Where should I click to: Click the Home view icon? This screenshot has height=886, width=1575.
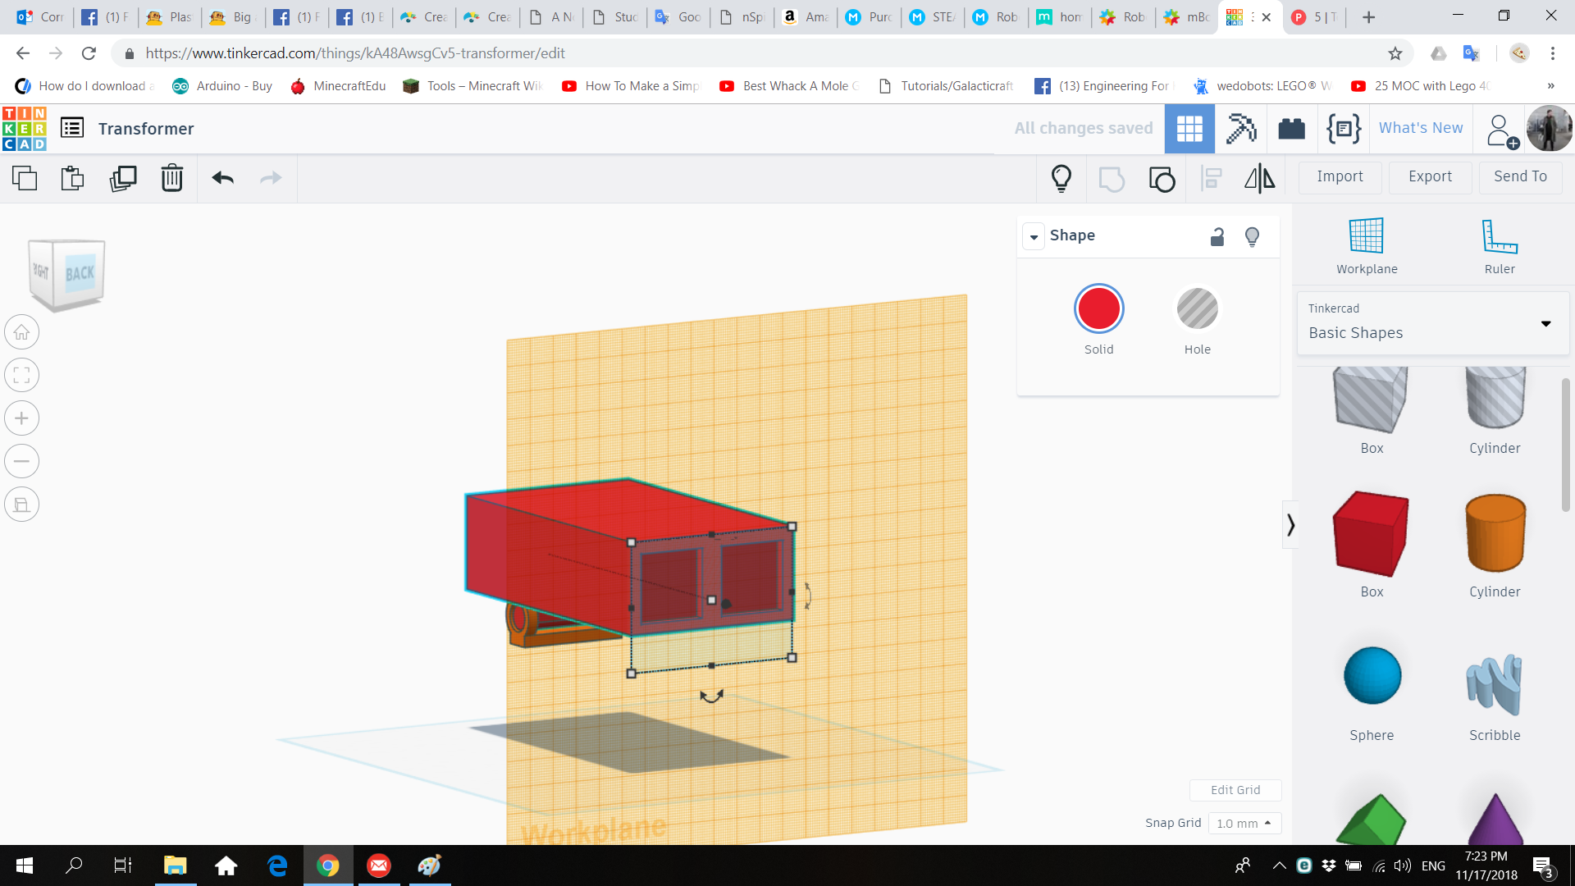point(22,332)
